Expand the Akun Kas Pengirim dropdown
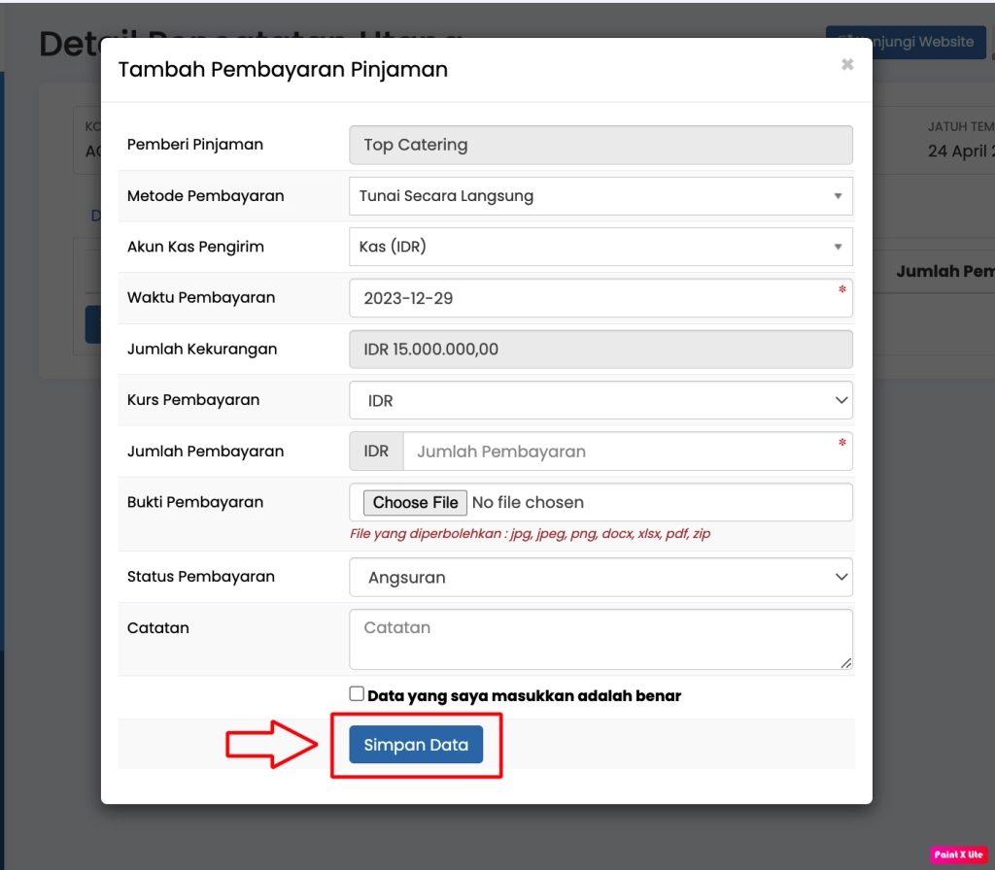 600,247
